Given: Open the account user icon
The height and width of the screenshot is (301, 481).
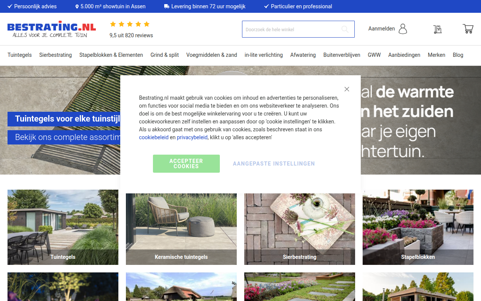Looking at the screenshot, I should click(403, 29).
